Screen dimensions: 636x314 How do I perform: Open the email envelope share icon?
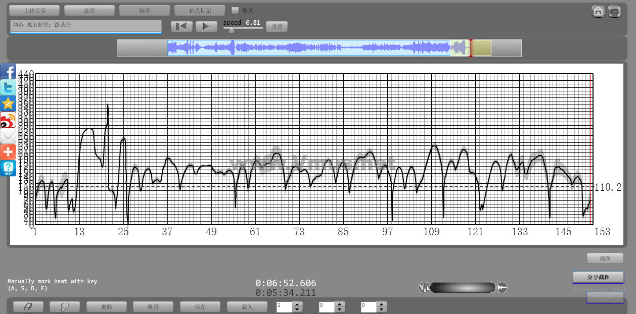tap(8, 136)
